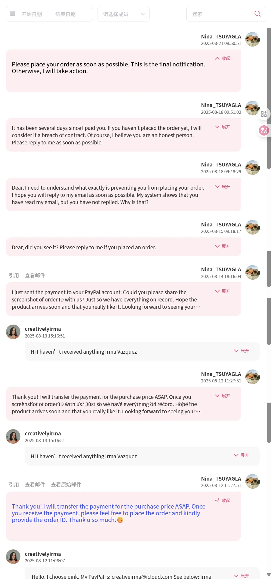Click the calendar icon in date picker
The height and width of the screenshot is (579, 272).
point(12,14)
